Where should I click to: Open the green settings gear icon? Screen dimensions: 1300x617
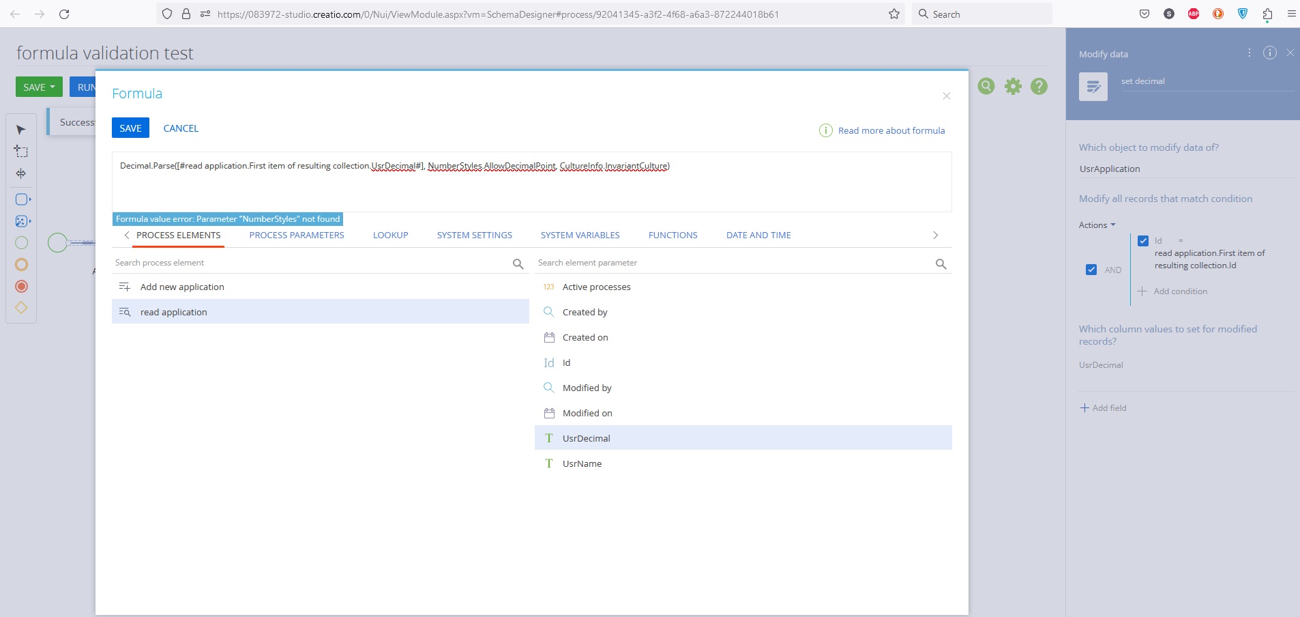[x=1013, y=86]
